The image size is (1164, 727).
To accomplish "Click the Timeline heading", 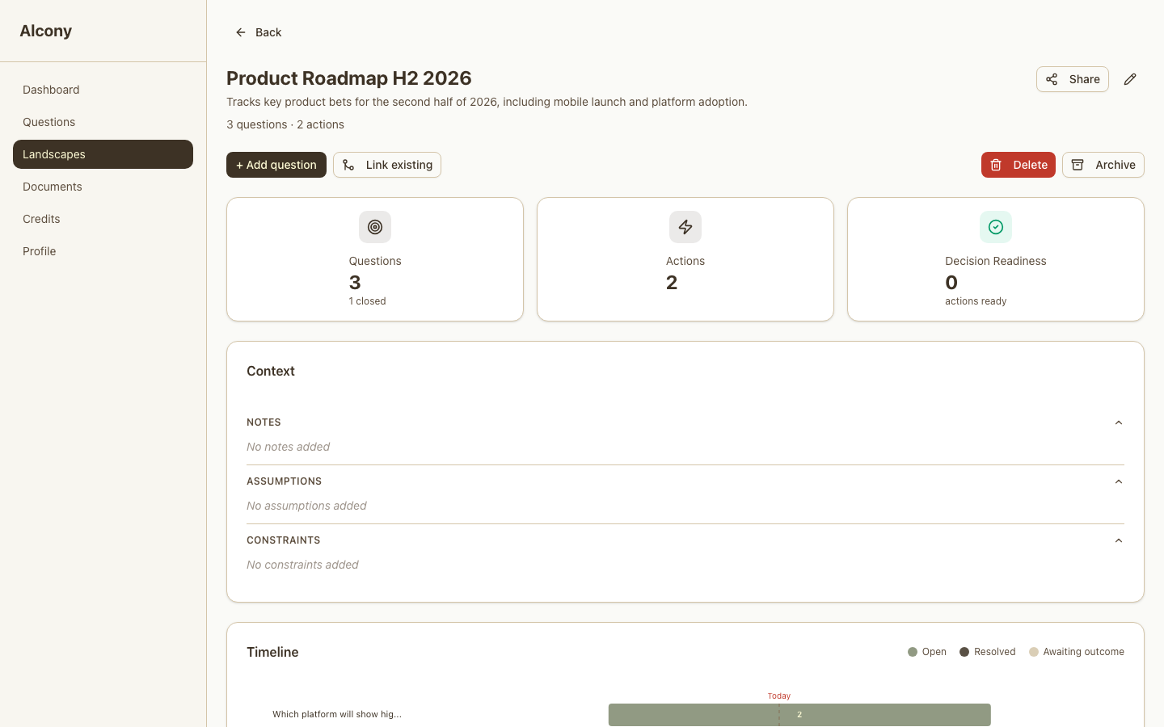I will coord(272,652).
